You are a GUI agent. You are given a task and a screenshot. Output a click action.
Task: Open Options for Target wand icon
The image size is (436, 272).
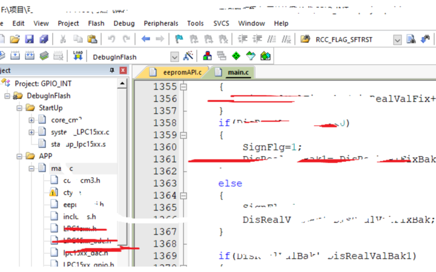coord(188,56)
